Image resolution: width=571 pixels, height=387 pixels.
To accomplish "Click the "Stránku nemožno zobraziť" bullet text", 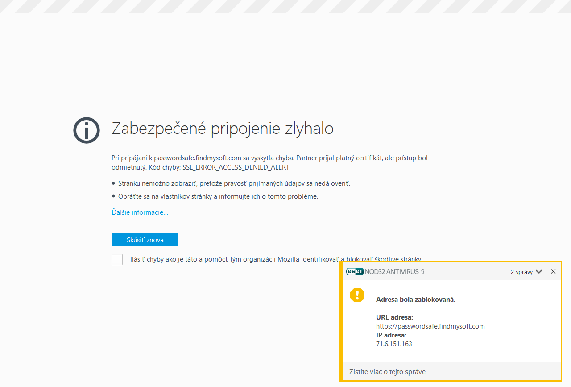I will pos(234,183).
